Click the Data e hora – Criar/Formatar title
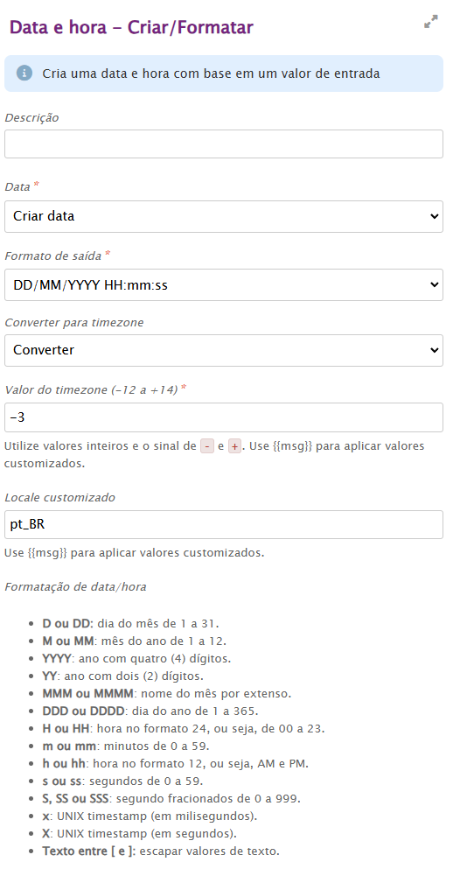Viewport: 453px width, 876px height. [x=132, y=27]
